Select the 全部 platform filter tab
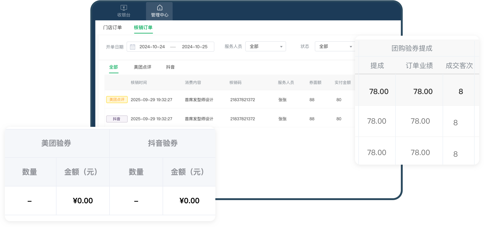The width and height of the screenshot is (484, 227). (x=114, y=67)
